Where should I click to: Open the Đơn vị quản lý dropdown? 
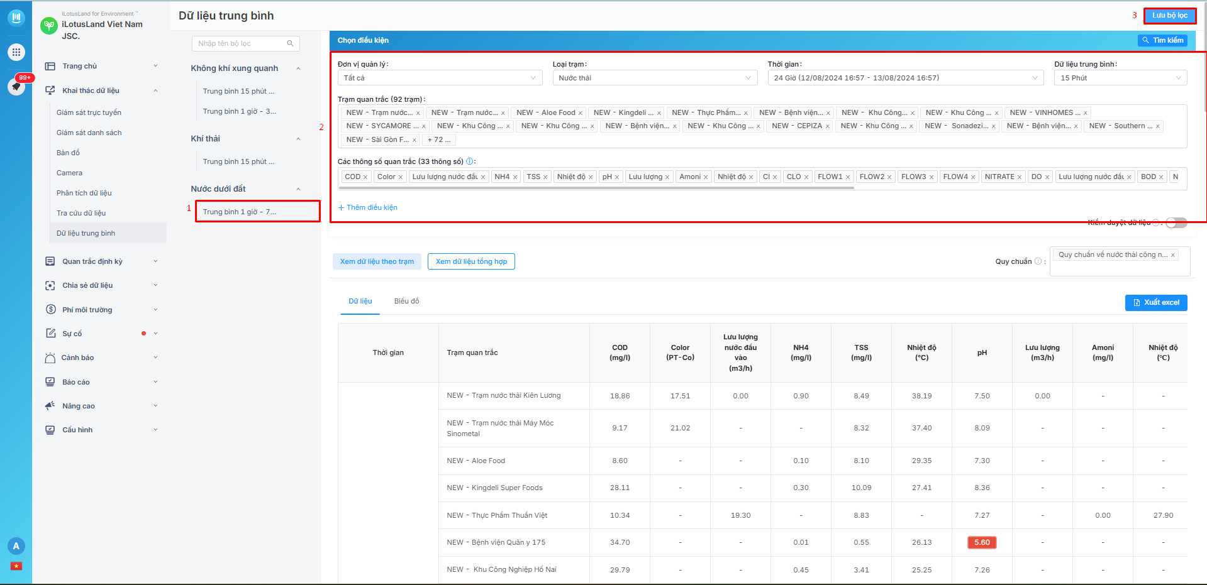pos(440,78)
